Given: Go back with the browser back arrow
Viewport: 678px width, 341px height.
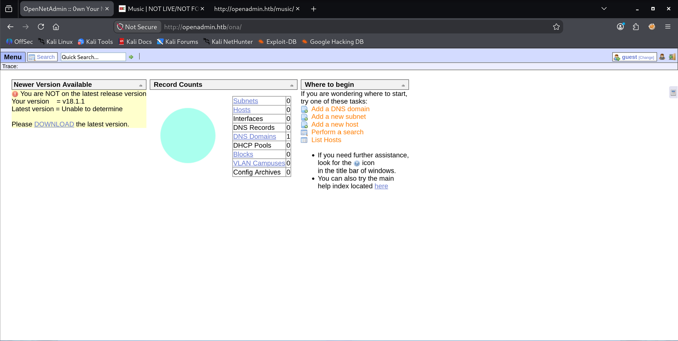Looking at the screenshot, I should tap(11, 27).
